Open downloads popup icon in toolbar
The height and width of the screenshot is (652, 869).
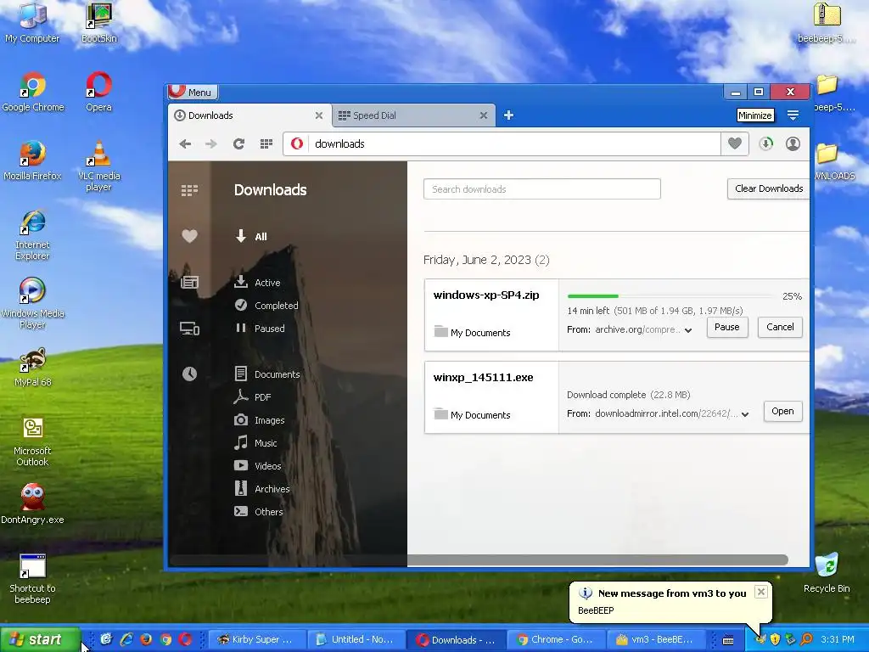point(766,144)
